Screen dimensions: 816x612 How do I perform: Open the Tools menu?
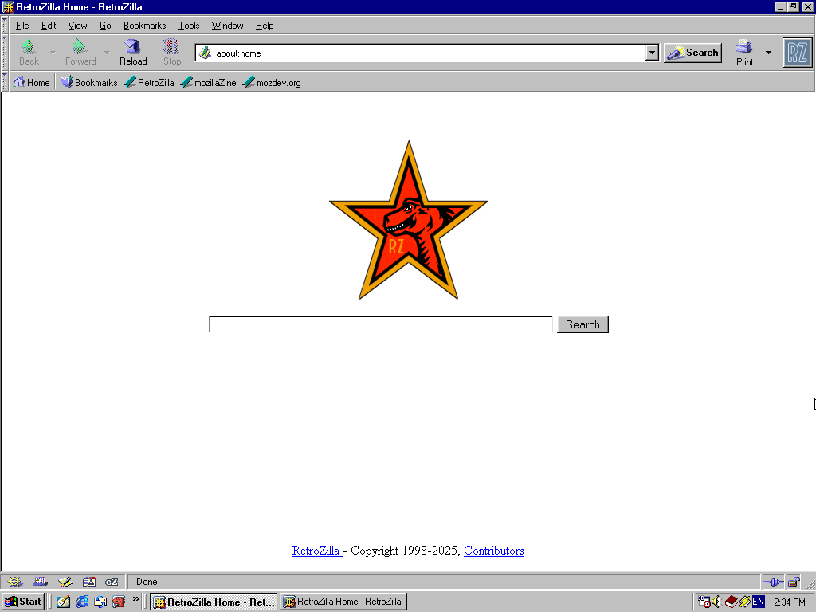(x=189, y=25)
